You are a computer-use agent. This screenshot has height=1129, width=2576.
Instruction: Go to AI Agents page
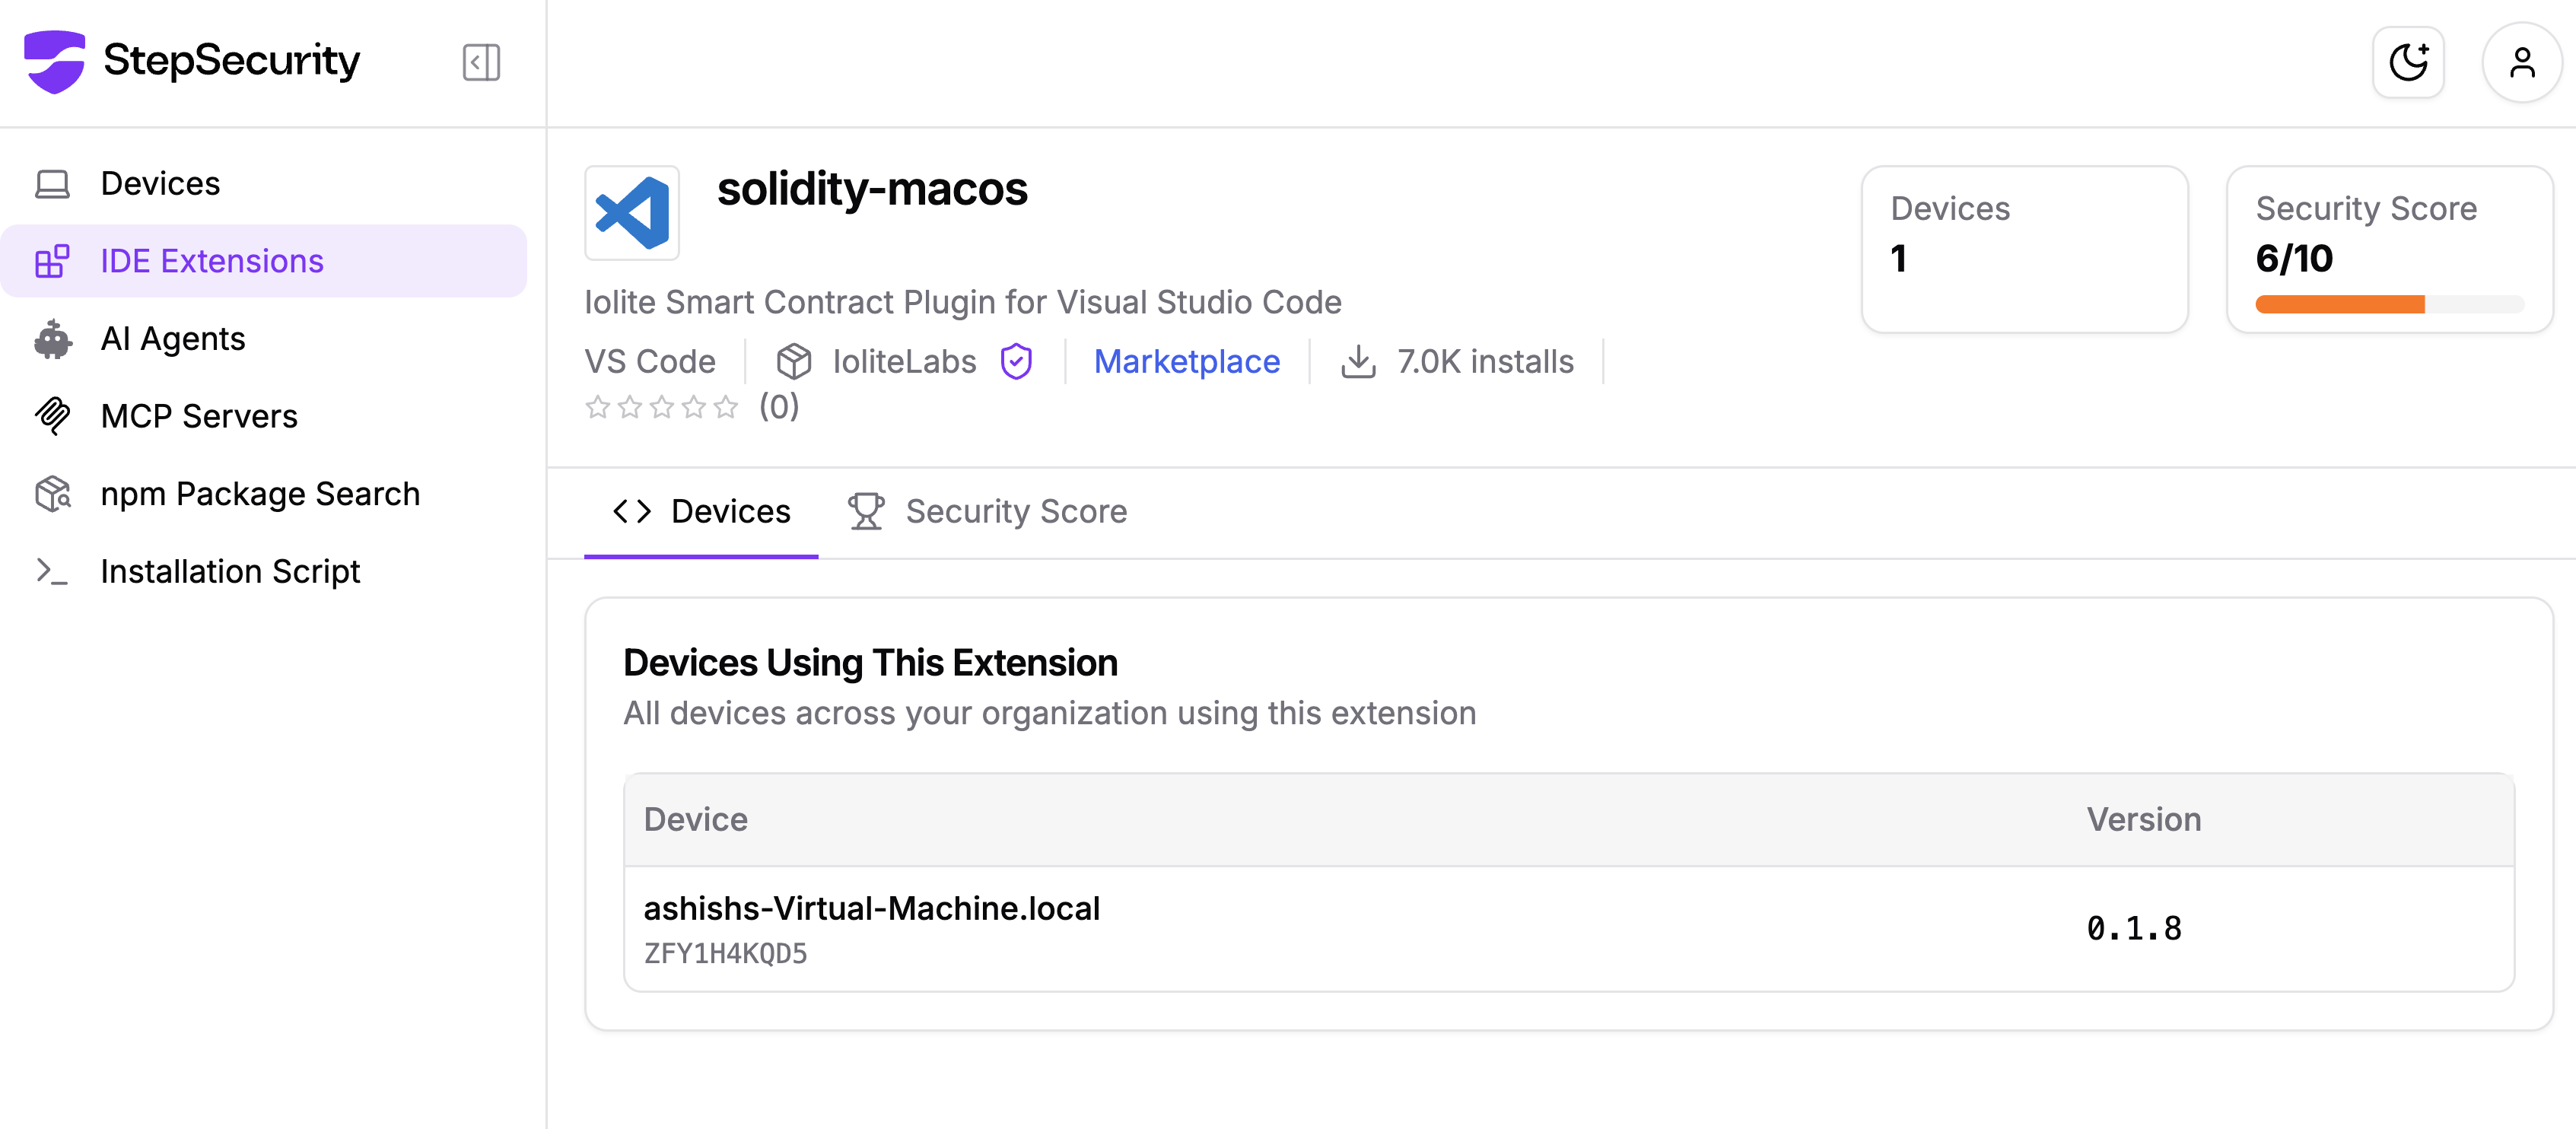pyautogui.click(x=172, y=339)
